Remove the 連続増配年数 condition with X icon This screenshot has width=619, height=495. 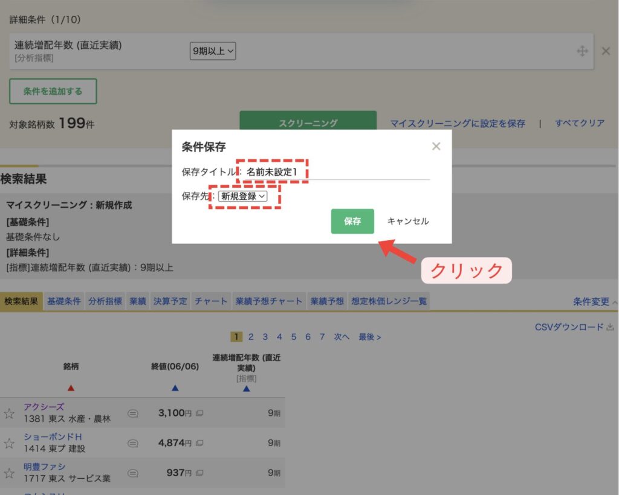[x=606, y=51]
